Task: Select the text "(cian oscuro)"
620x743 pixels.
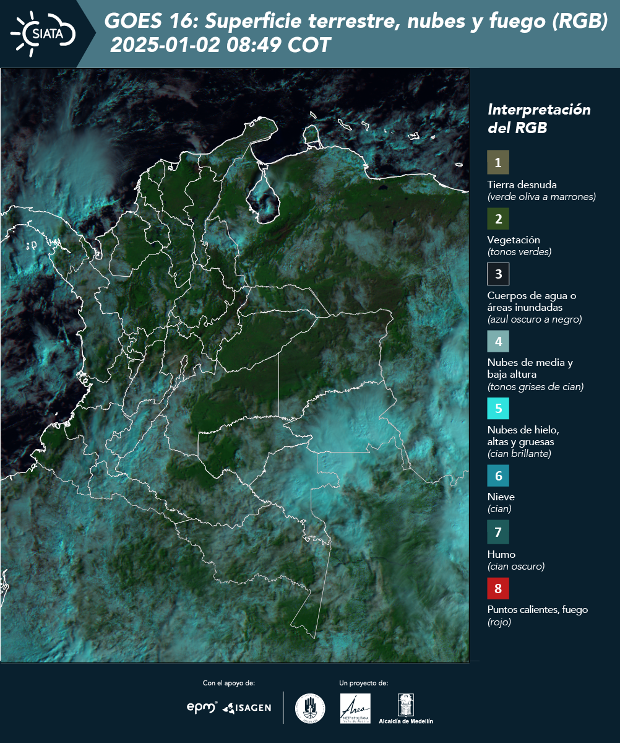Action: [x=516, y=567]
